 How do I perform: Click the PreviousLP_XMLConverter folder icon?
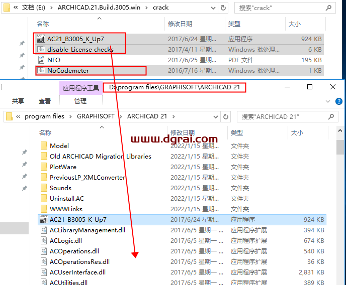[x=44, y=178]
